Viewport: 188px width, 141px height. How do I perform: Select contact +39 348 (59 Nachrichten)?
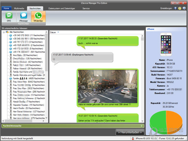pos(29,39)
